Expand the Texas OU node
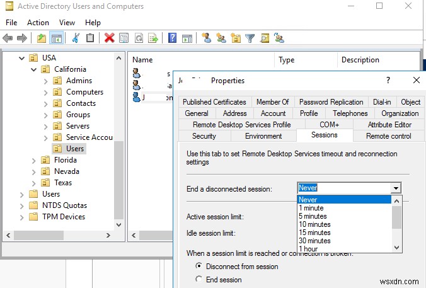This screenshot has height=288, width=426. click(x=33, y=183)
